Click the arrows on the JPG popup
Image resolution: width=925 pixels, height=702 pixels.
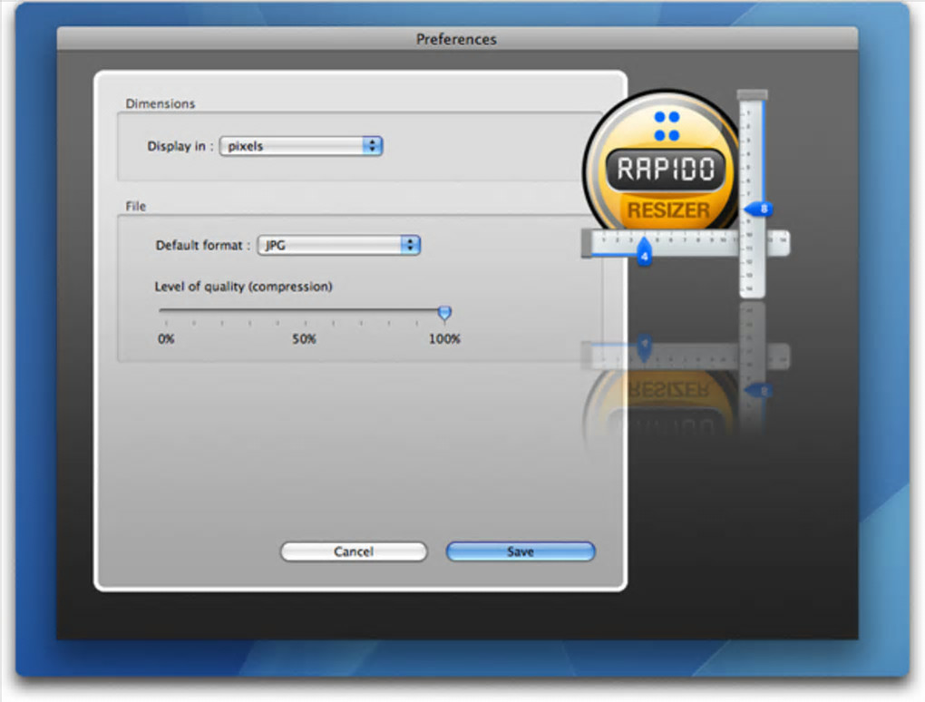coord(410,245)
